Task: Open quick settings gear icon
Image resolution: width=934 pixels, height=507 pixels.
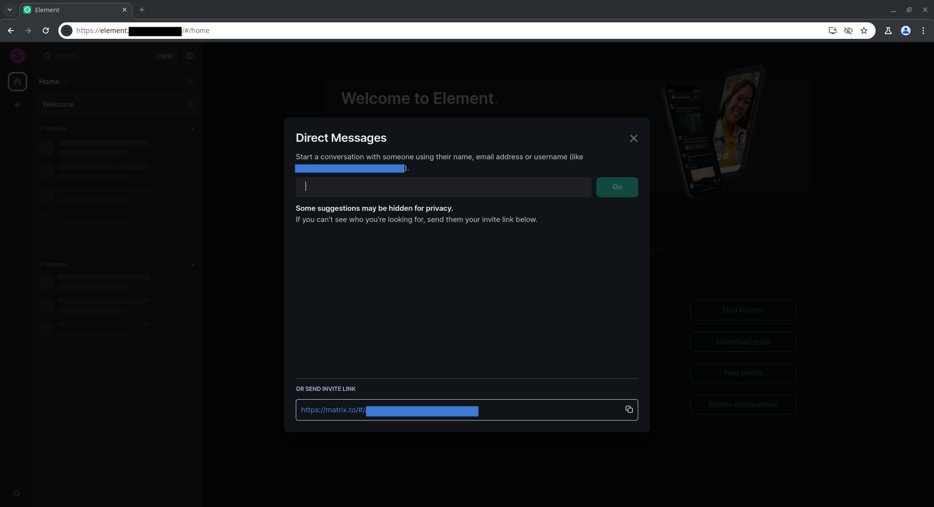Action: (x=17, y=493)
